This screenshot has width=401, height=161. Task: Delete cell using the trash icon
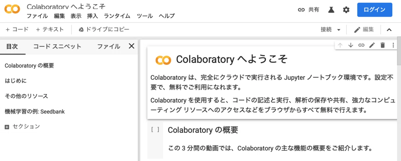coord(383,45)
